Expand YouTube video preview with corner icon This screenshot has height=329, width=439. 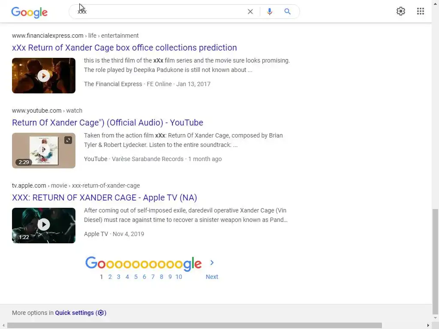[68, 140]
